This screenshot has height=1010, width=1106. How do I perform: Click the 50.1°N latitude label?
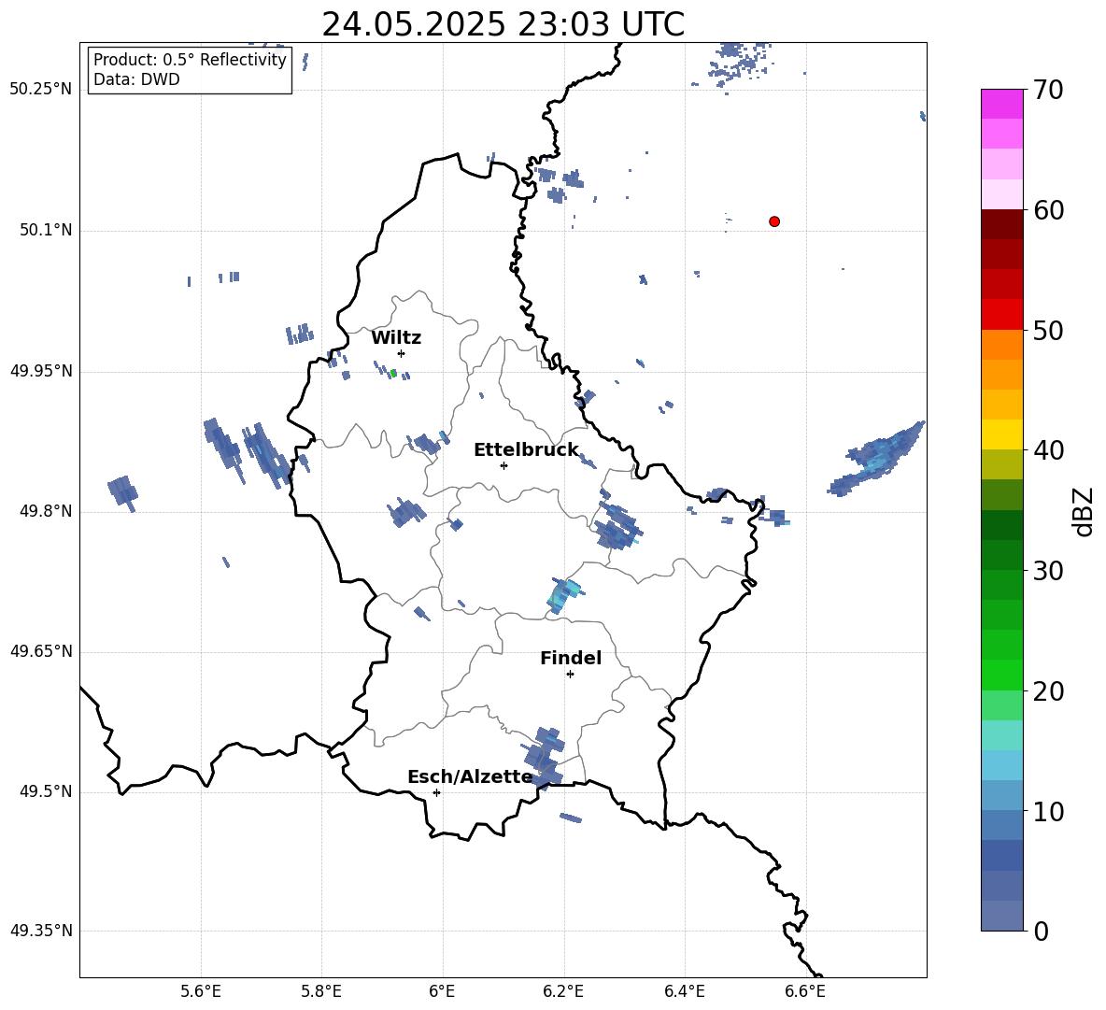(x=46, y=230)
